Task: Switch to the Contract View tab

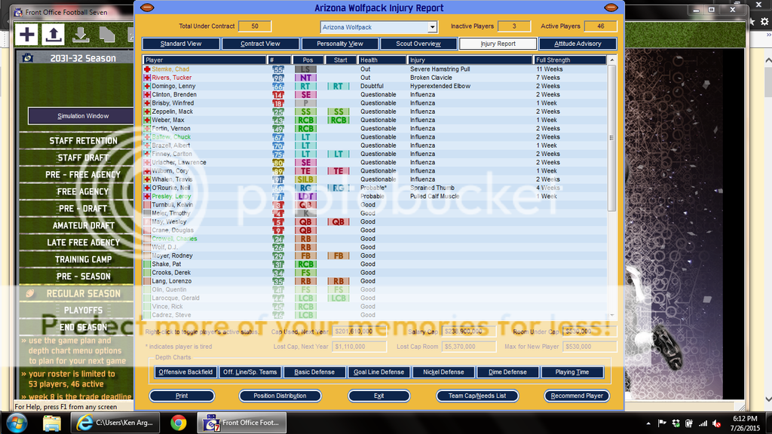Action: coord(260,44)
